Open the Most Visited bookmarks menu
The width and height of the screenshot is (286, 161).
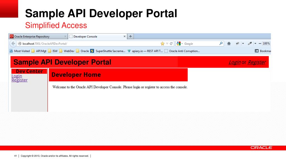[20, 51]
